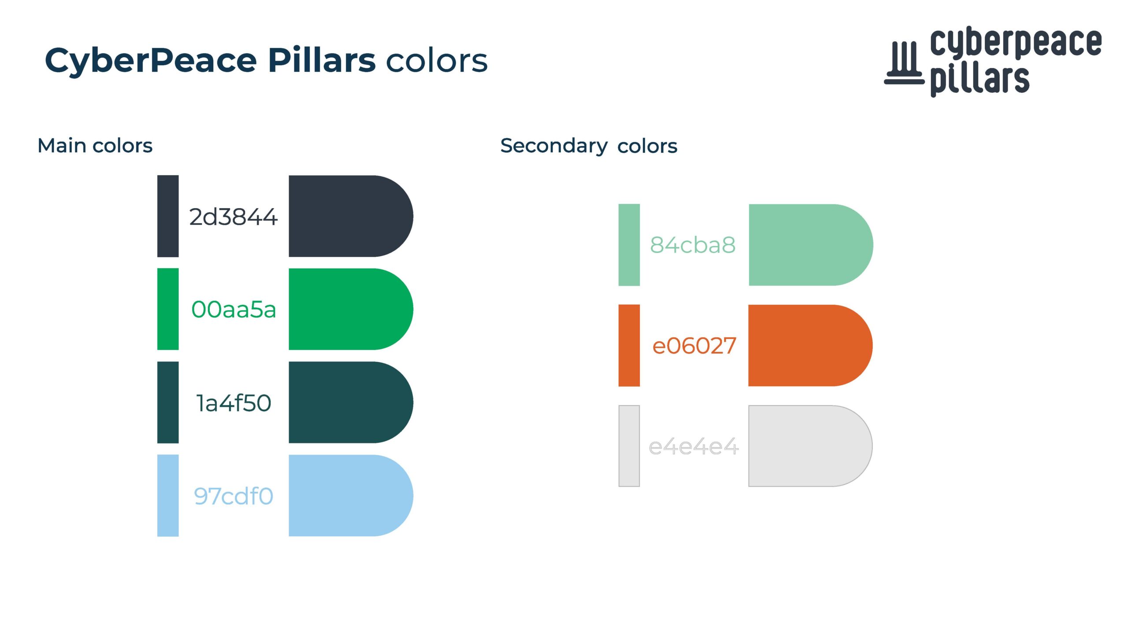Select the dark navy 2d3844 rounded swatch
Image resolution: width=1128 pixels, height=634 pixels.
point(351,216)
